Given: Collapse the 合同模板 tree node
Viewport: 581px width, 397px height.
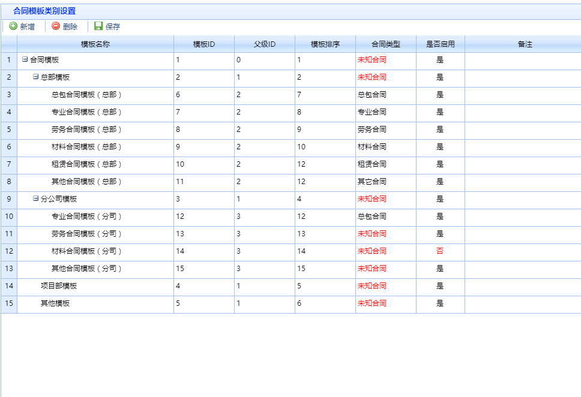Looking at the screenshot, I should click(25, 59).
